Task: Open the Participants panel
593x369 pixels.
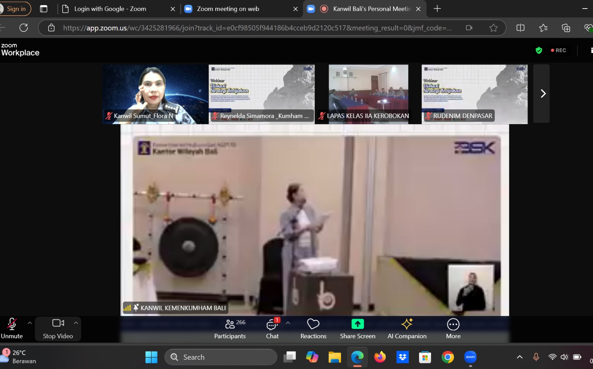Action: point(230,329)
